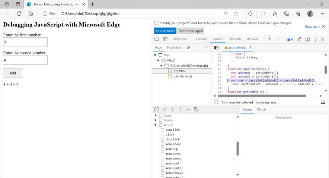Open a new browser tab
This screenshot has height=178, width=329.
tap(92, 4)
